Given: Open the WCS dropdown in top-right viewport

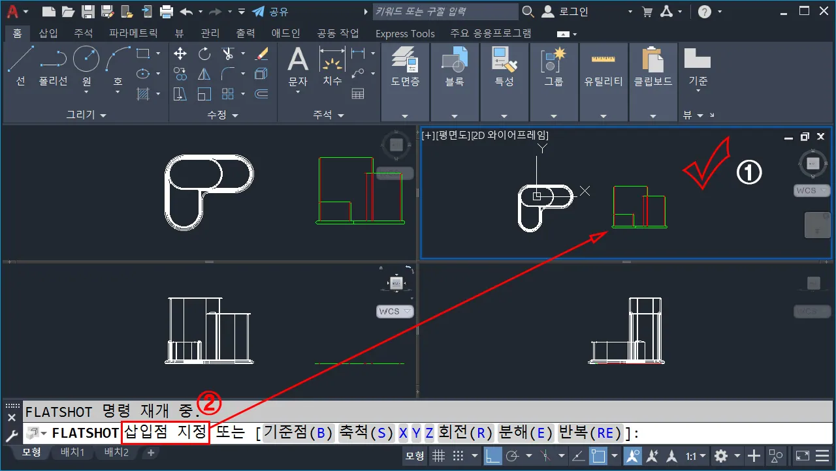Looking at the screenshot, I should point(812,190).
